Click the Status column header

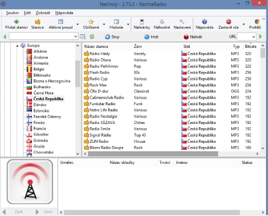click(252, 162)
